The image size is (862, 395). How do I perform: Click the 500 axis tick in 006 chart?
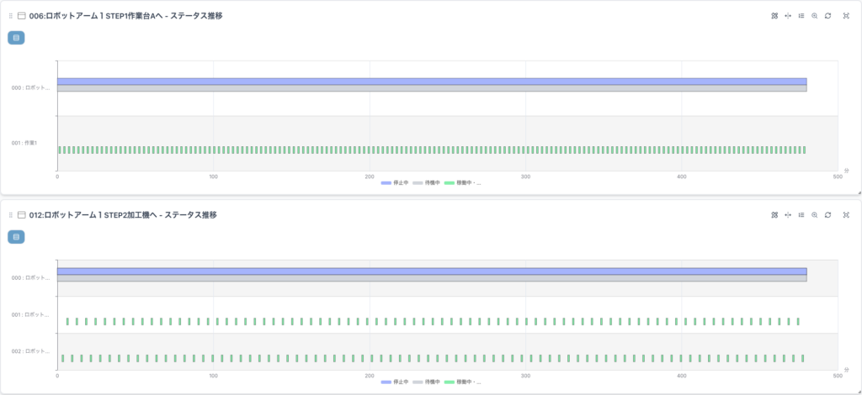tap(838, 176)
